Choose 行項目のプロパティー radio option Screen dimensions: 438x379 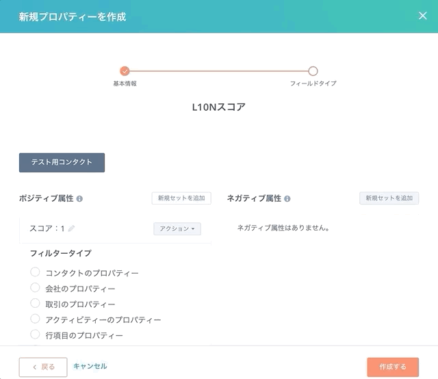pyautogui.click(x=35, y=334)
